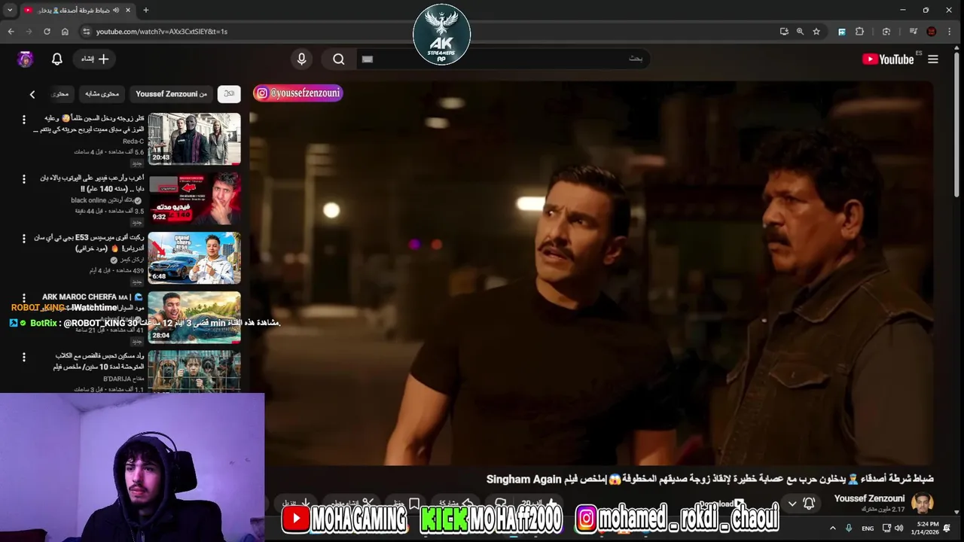The width and height of the screenshot is (964, 542).
Task: Show hidden icons in system tray
Action: [832, 528]
